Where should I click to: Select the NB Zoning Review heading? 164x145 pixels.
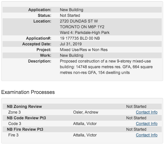tap(24, 106)
